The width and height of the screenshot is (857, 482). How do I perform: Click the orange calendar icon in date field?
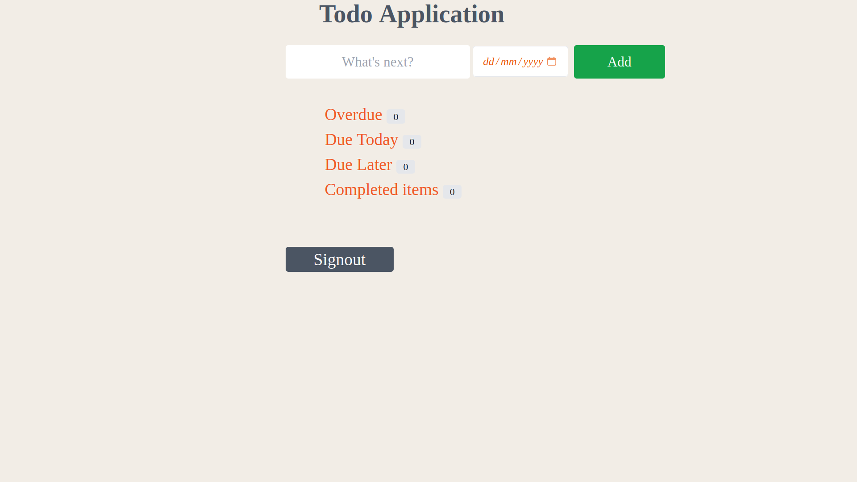coord(552,62)
